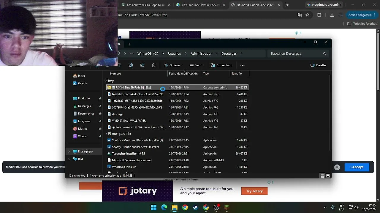Close the RKY Blue Fade Texture Pack tab
Viewport: 380px width, 213px height.
(224, 5)
